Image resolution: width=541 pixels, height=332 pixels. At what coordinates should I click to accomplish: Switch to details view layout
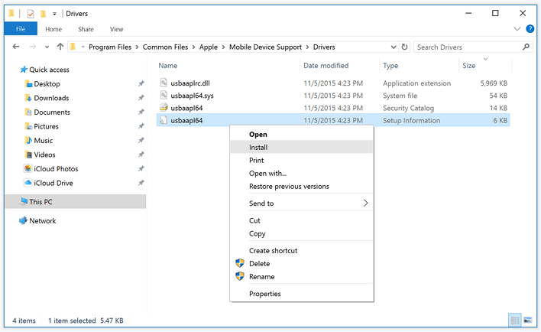(x=515, y=320)
